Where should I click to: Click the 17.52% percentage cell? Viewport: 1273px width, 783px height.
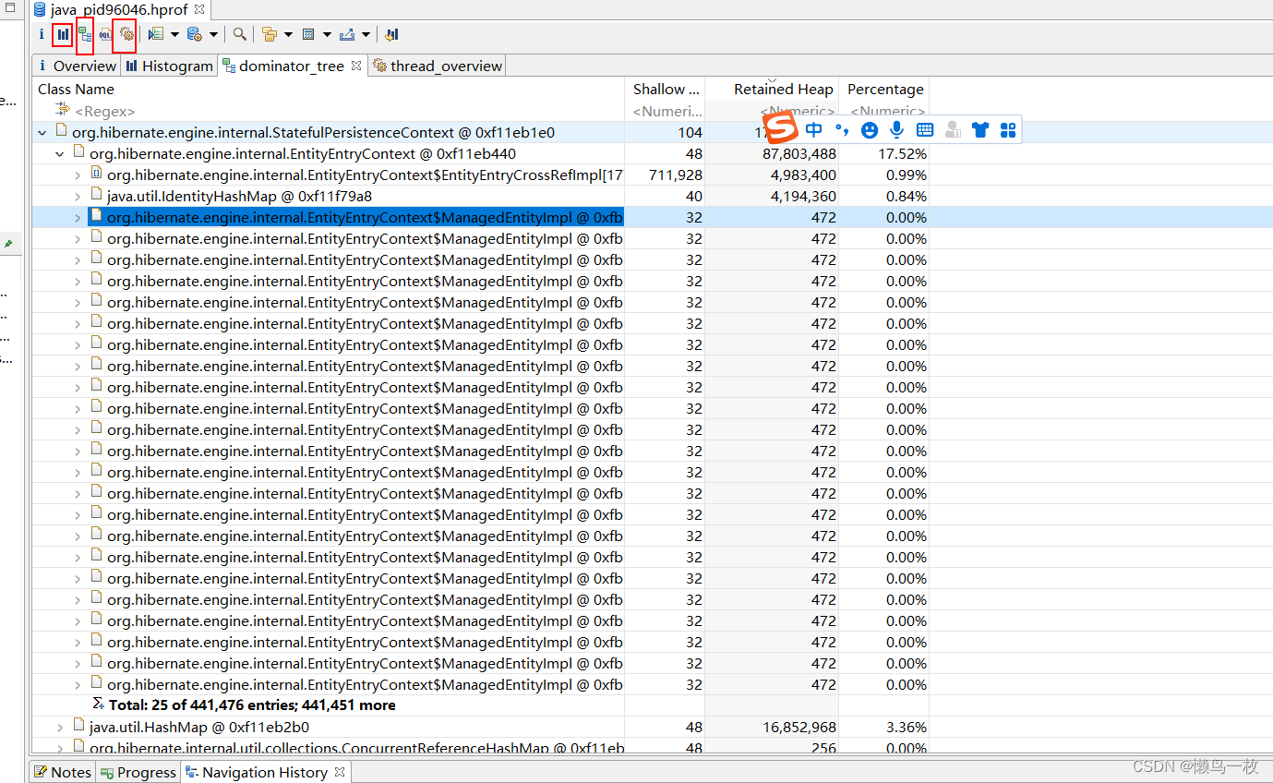[x=902, y=154]
